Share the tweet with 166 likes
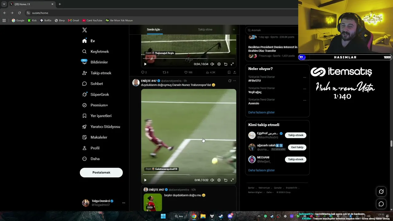The height and width of the screenshot is (221, 393). [235, 72]
